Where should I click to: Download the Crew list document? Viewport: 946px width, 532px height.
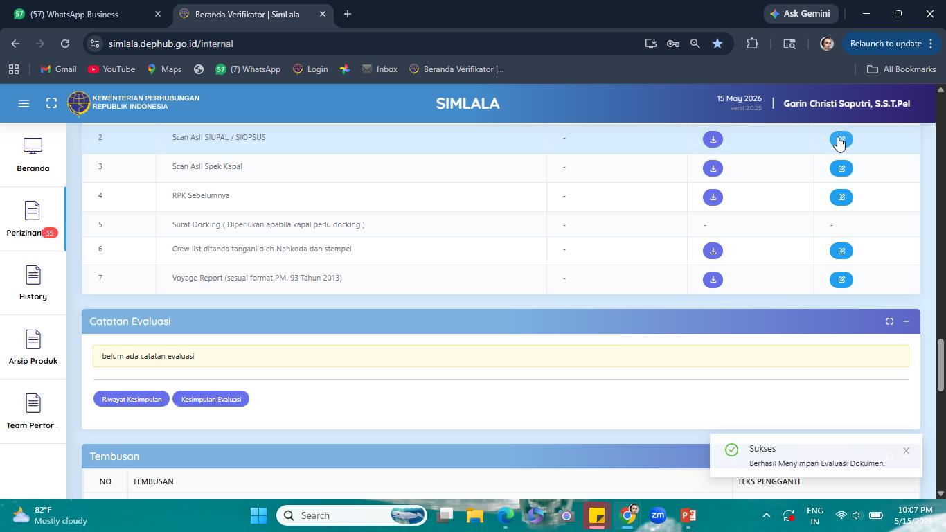click(713, 251)
